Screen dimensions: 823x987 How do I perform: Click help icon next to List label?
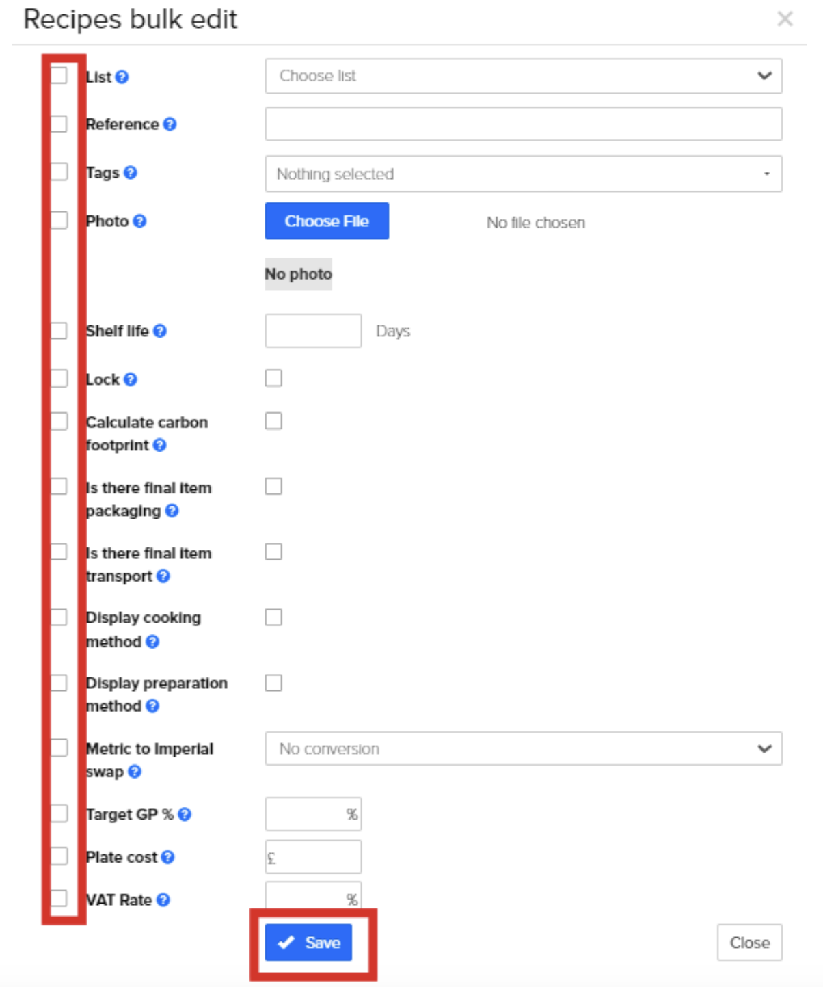pyautogui.click(x=122, y=77)
